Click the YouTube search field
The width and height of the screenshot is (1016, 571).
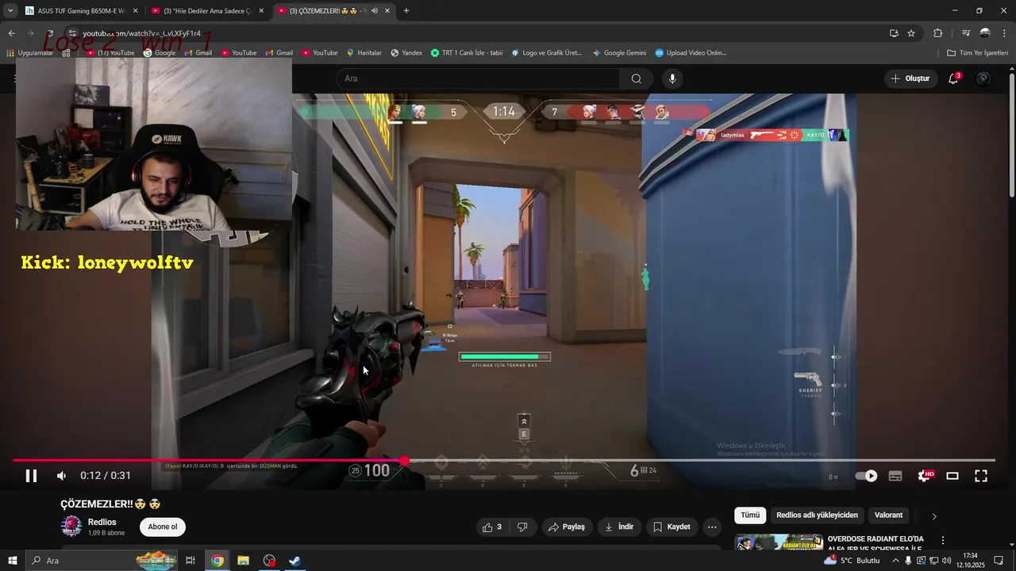tap(479, 79)
